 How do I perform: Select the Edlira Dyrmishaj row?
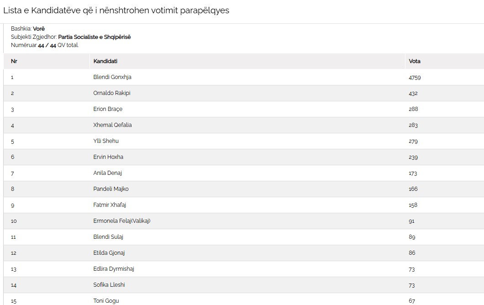(x=114, y=269)
